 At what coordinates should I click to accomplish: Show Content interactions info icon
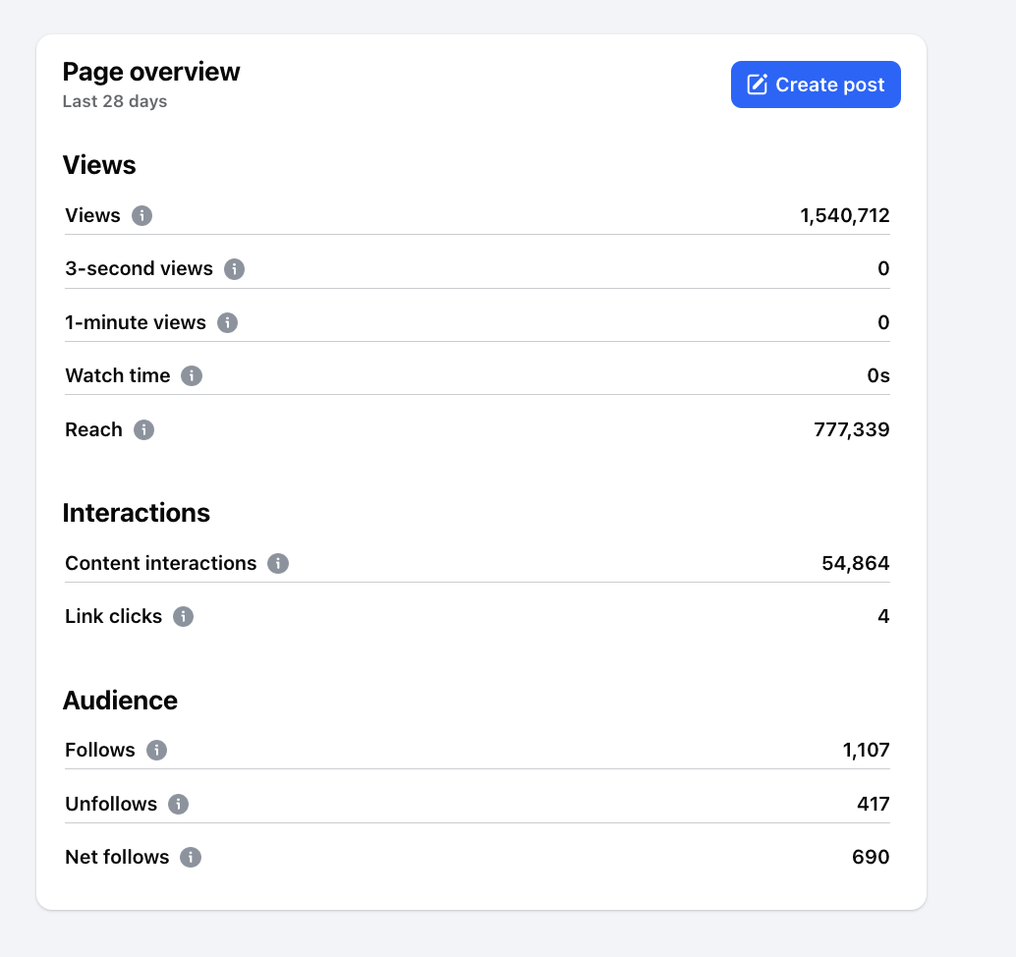click(x=278, y=564)
